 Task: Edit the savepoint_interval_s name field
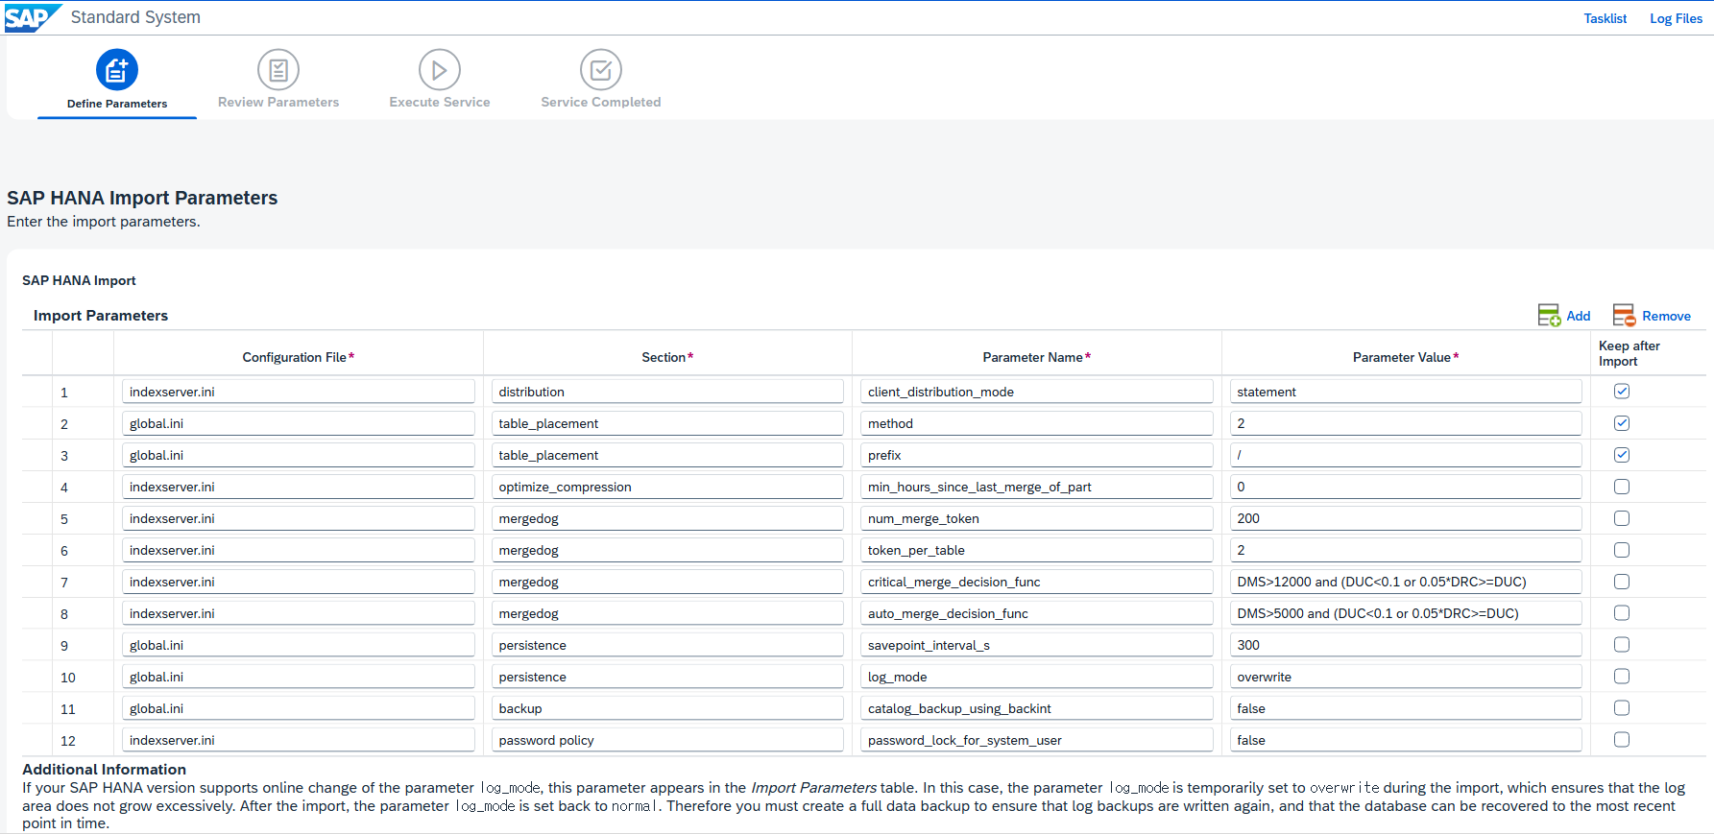click(x=1037, y=645)
